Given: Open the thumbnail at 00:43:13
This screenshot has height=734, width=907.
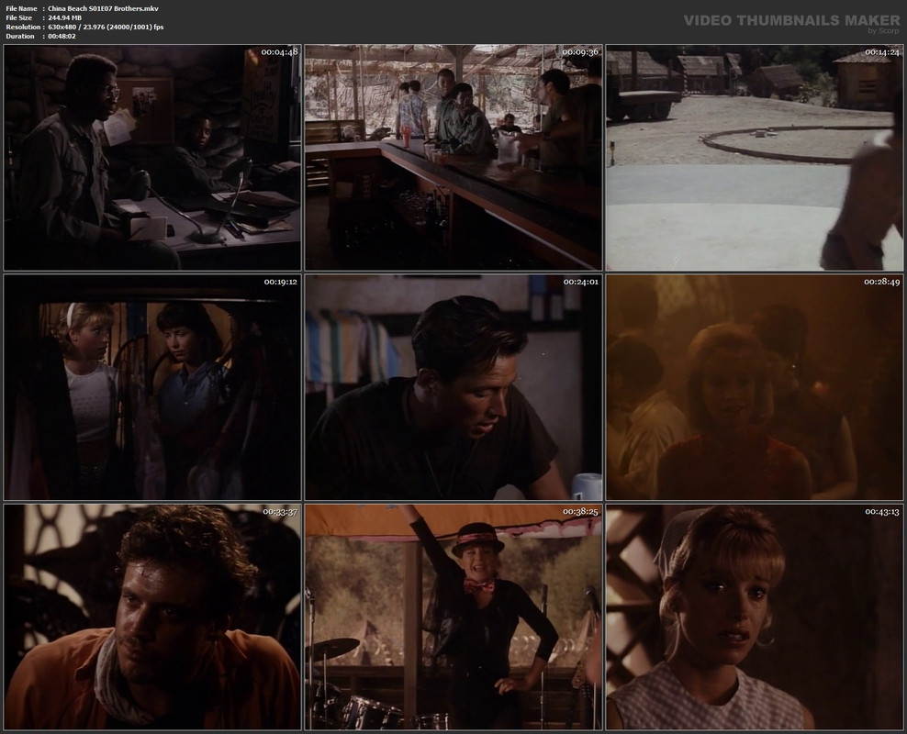Looking at the screenshot, I should point(755,617).
